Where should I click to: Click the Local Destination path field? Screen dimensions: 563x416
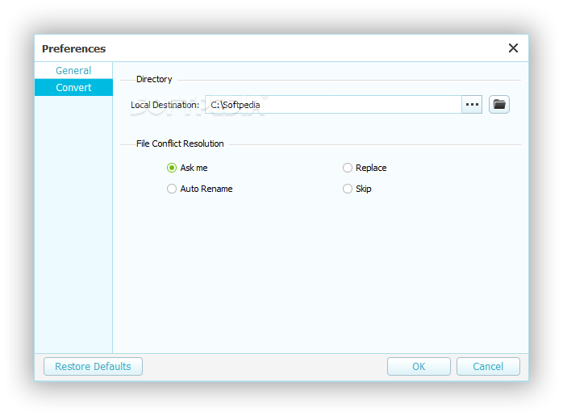tap(333, 105)
